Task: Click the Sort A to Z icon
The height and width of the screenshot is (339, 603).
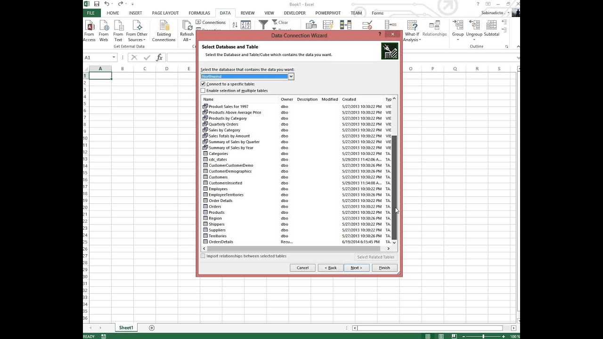Action: 235,25
